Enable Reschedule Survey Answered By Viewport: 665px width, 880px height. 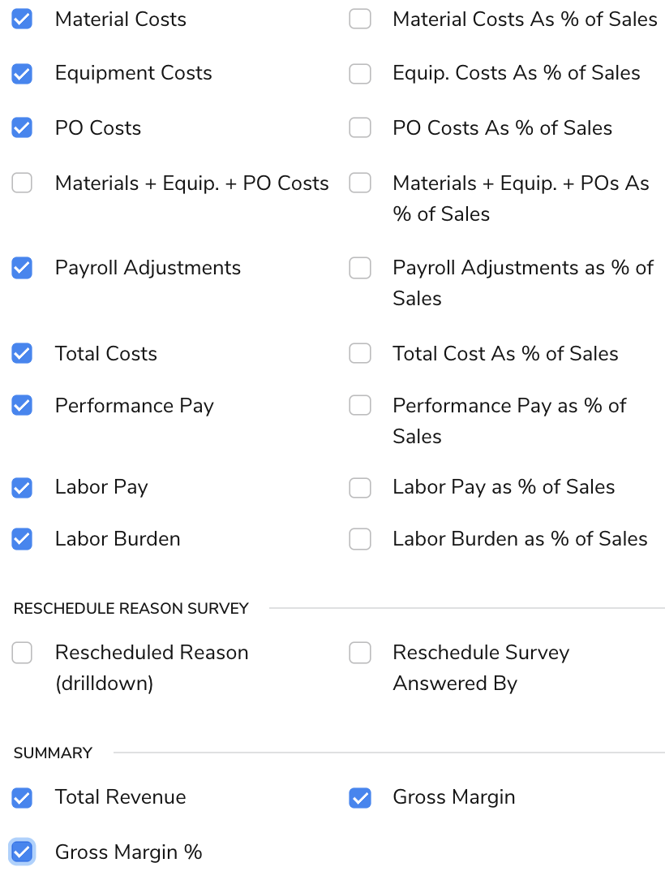tap(360, 652)
